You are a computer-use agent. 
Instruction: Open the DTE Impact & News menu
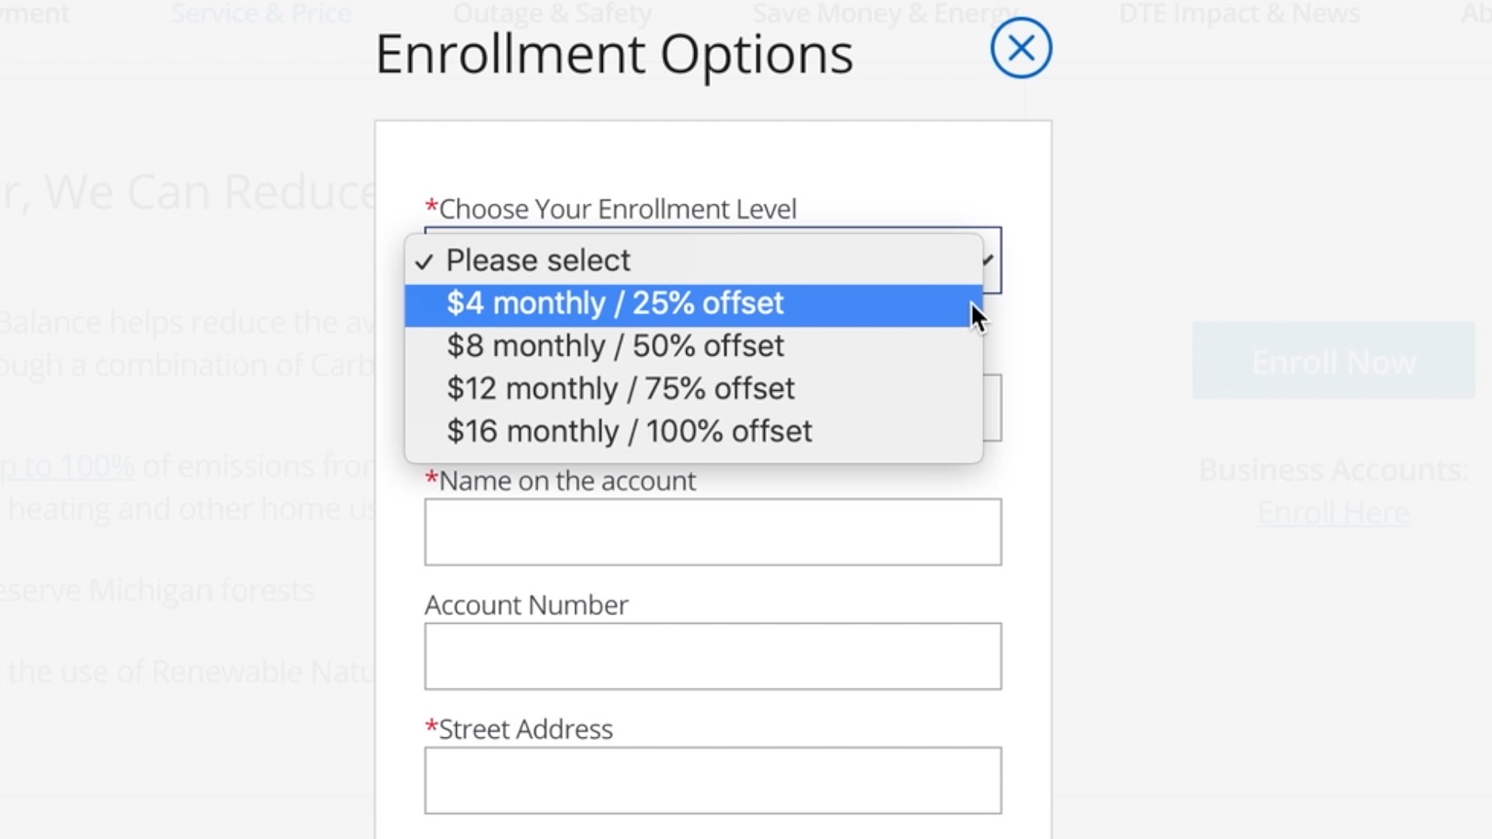[x=1239, y=13]
